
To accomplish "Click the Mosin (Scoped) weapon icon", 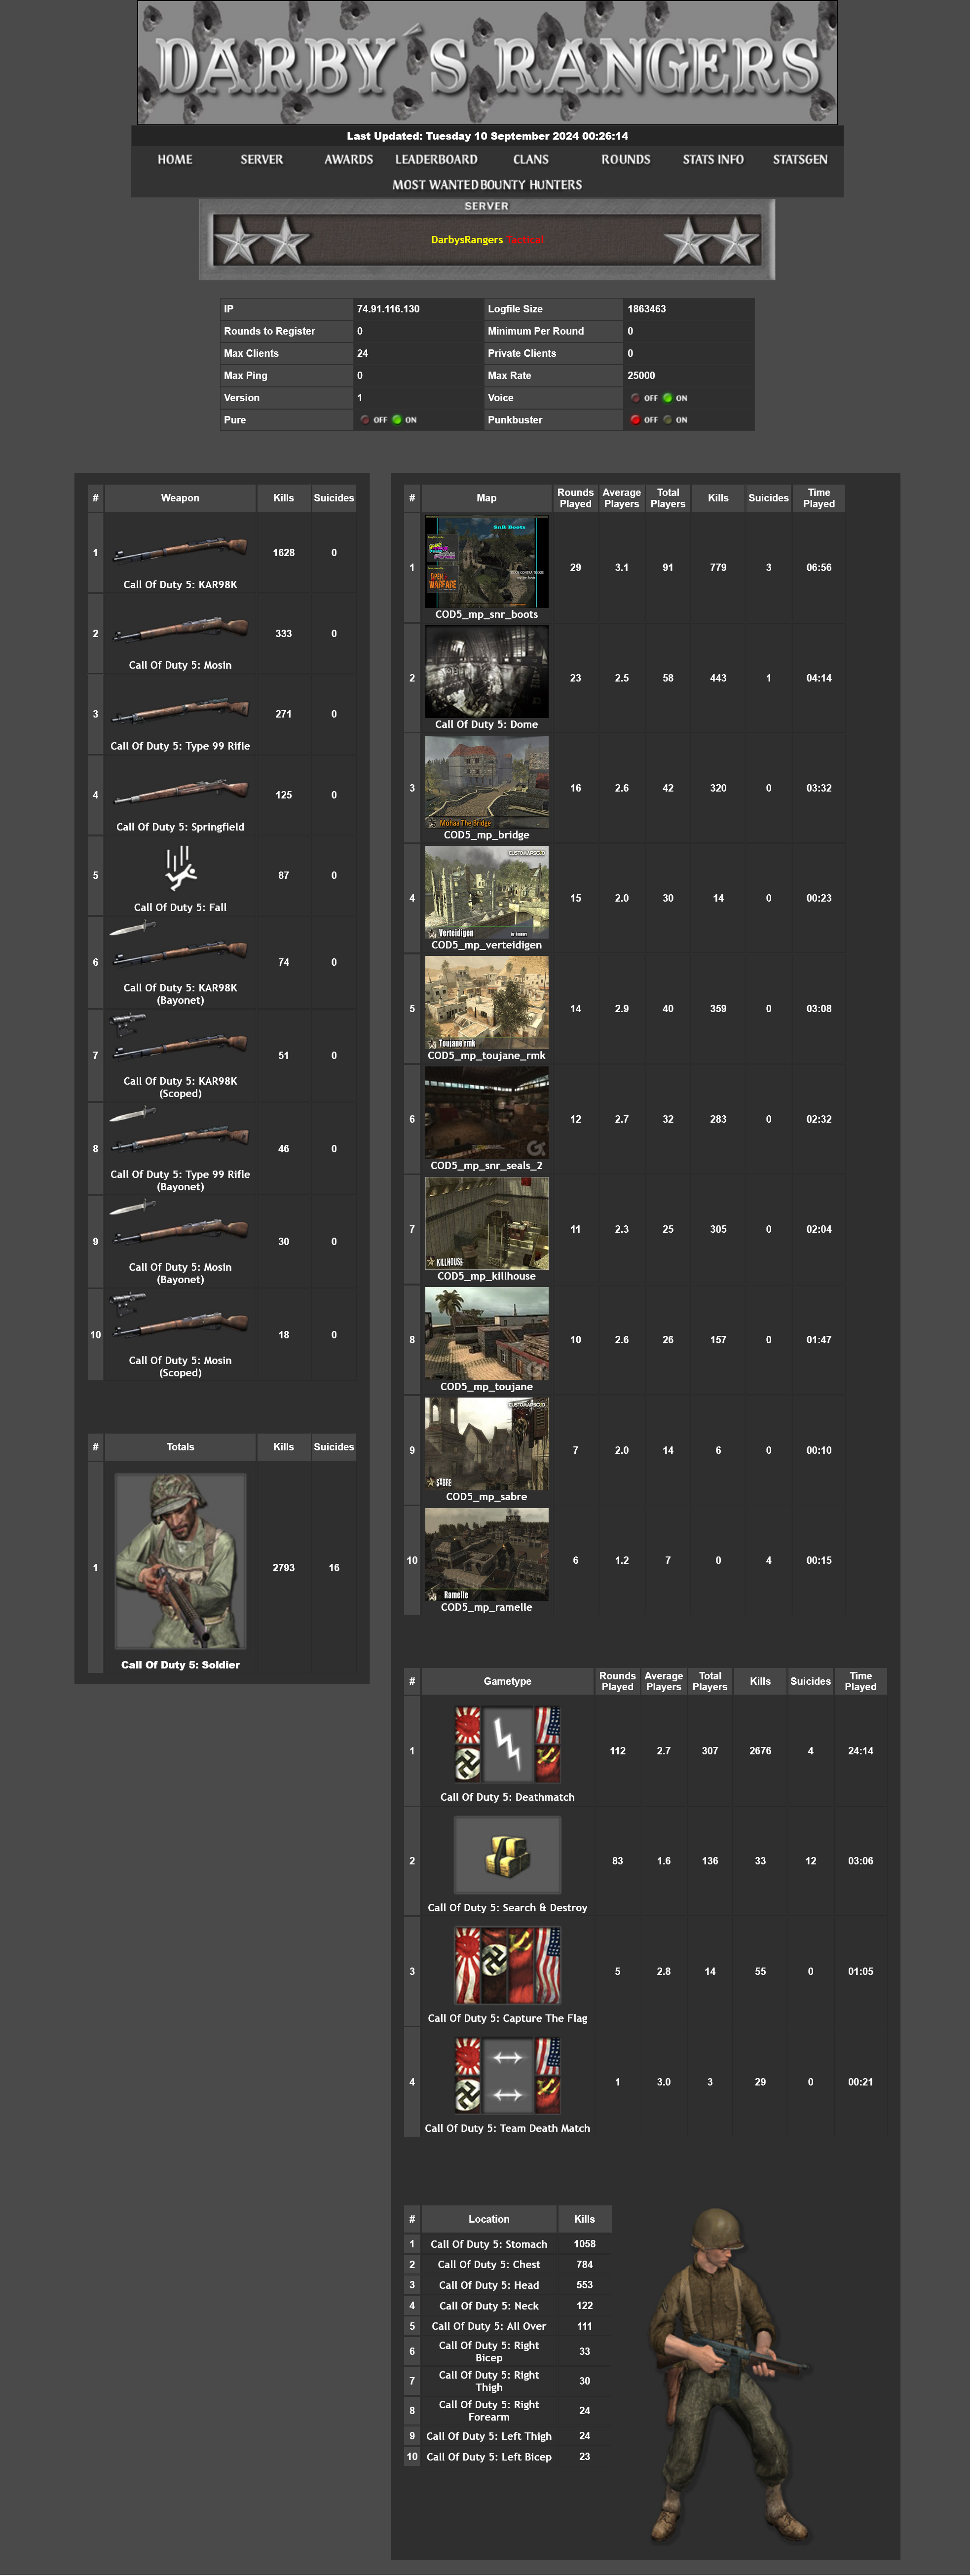I will point(180,1317).
